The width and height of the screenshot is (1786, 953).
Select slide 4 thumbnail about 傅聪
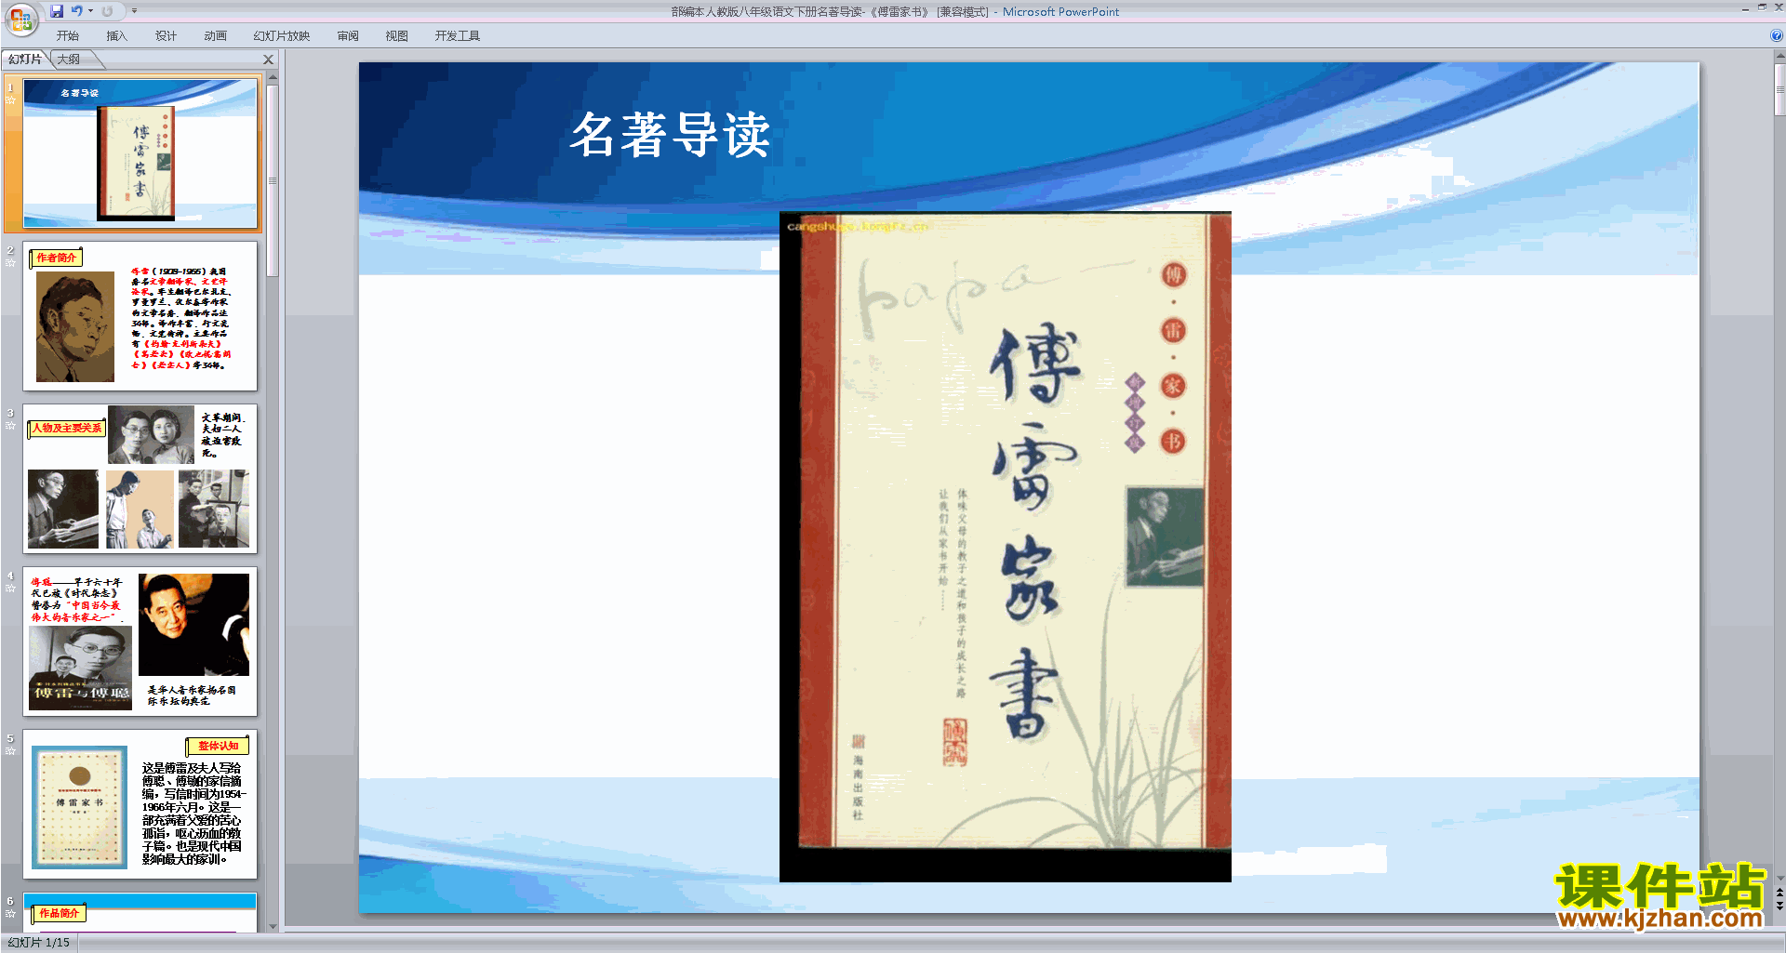(x=140, y=642)
